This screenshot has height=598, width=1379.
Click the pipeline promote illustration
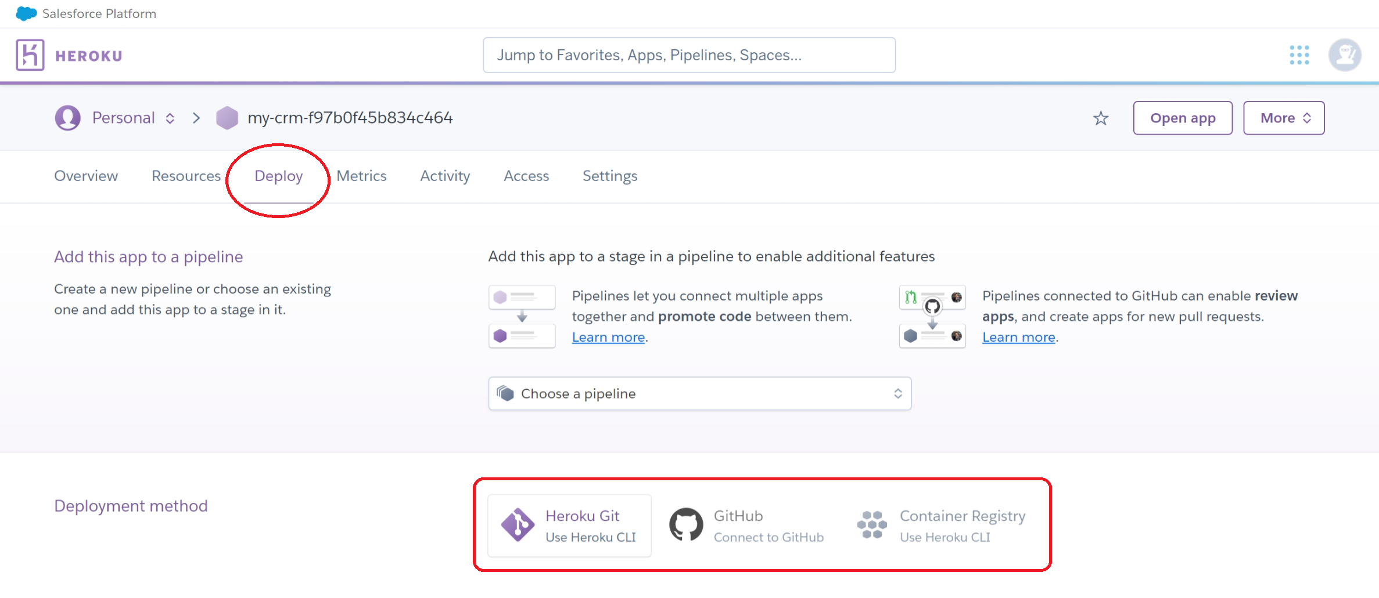[x=522, y=316]
